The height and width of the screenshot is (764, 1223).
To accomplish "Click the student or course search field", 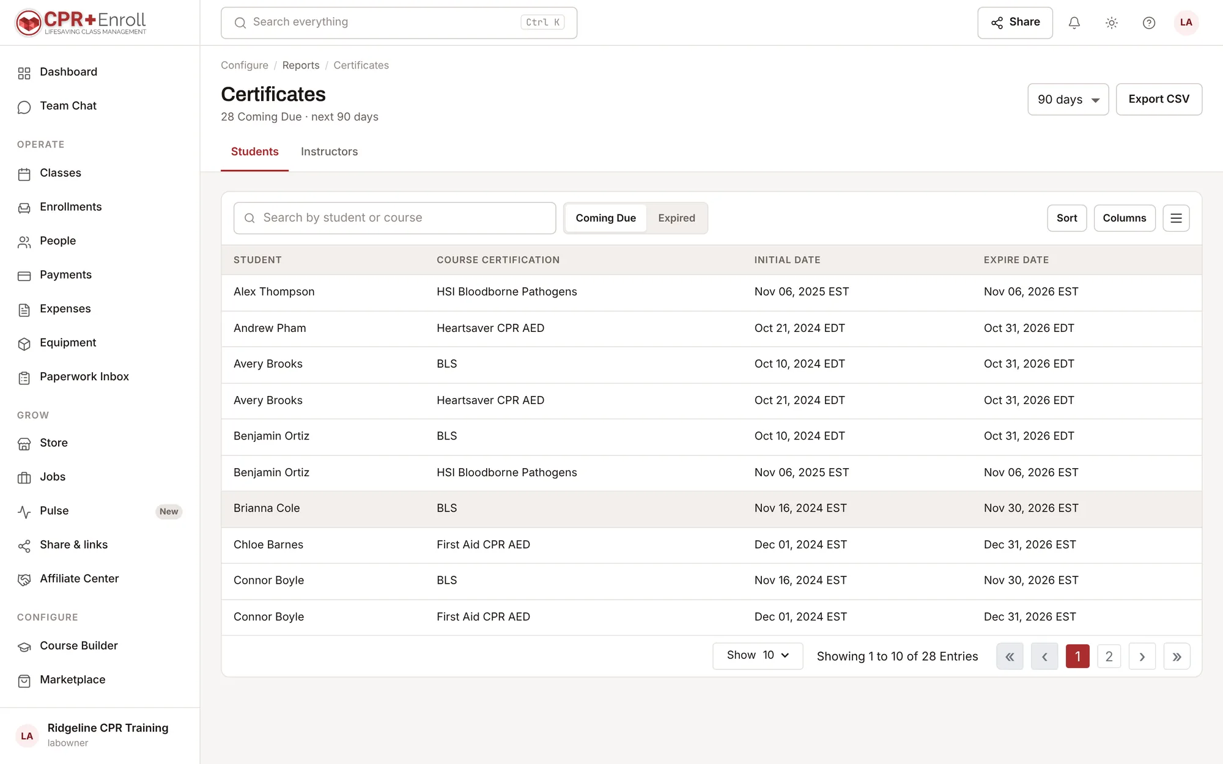I will coord(394,218).
